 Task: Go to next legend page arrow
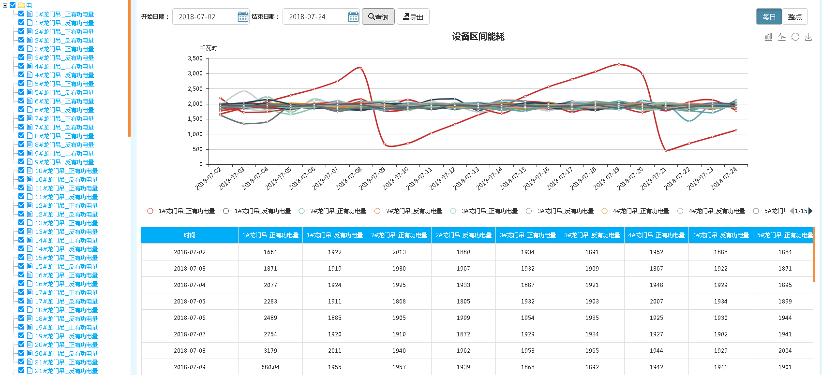coord(811,211)
